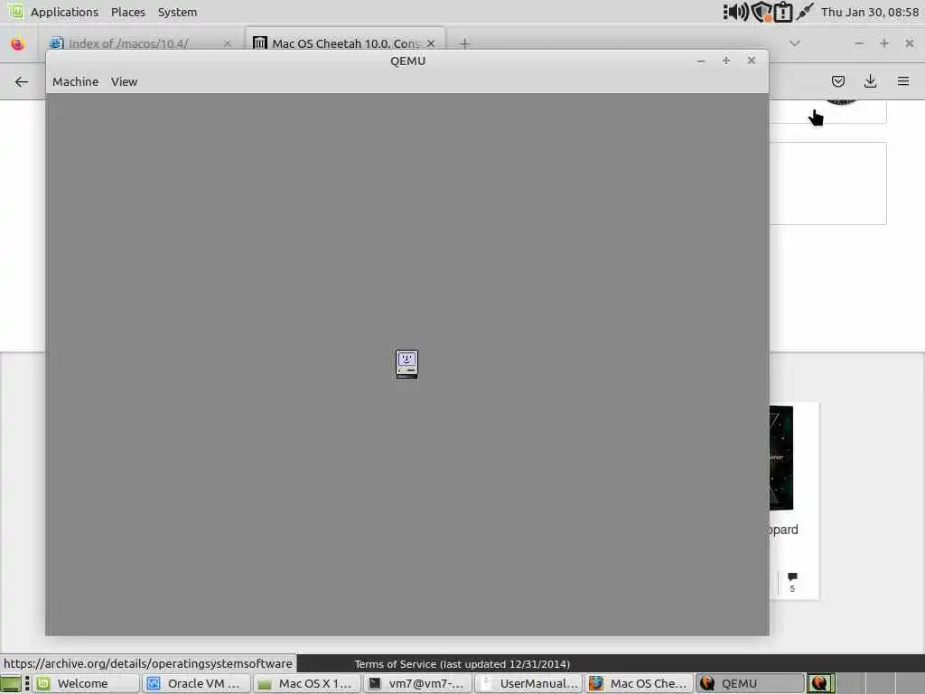925x694 pixels.
Task: Select the QEMU taskbar item
Action: (749, 683)
